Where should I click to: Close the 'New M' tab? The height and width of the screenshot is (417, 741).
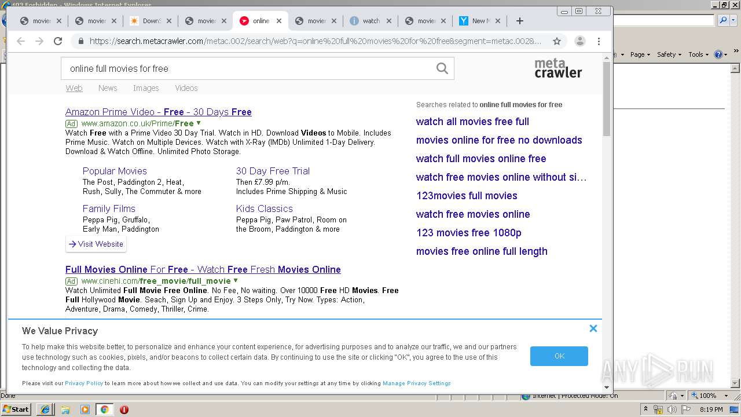pyautogui.click(x=498, y=21)
